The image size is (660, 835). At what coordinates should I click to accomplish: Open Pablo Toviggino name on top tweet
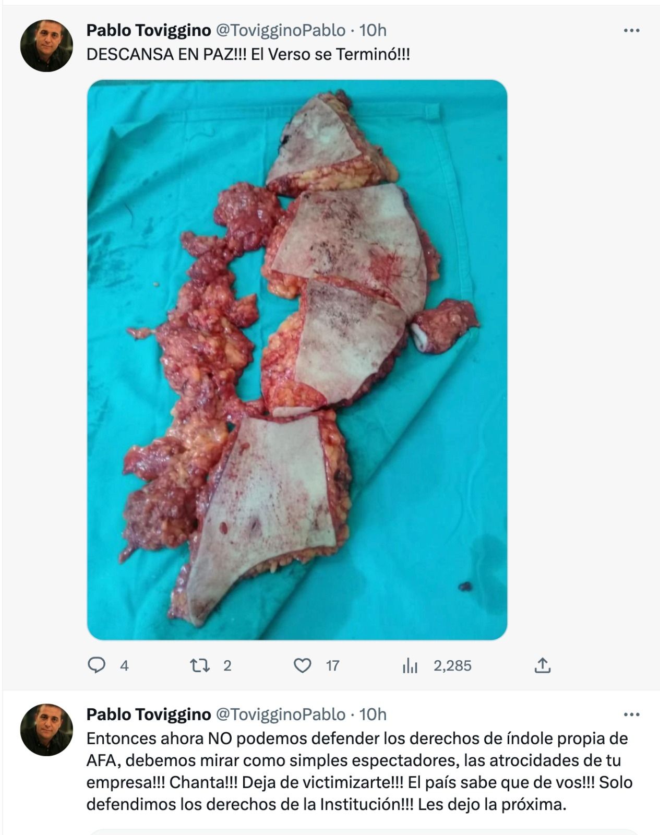(x=148, y=31)
